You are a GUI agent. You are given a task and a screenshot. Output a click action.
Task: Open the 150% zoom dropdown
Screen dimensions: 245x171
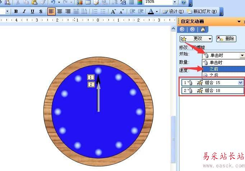pyautogui.click(x=175, y=2)
